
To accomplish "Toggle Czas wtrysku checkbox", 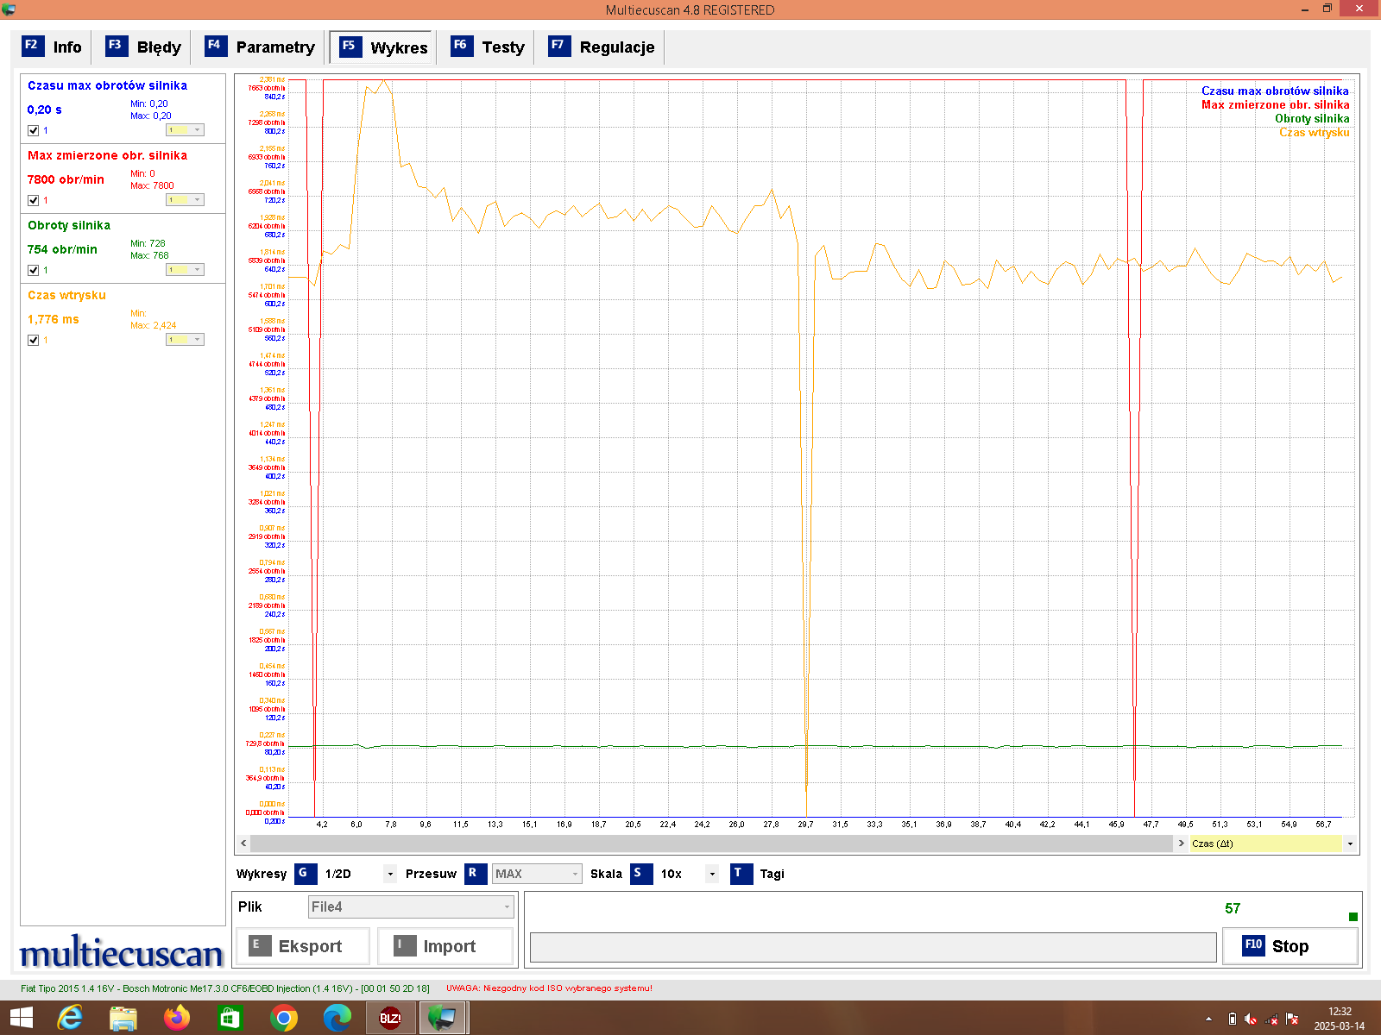I will pyautogui.click(x=34, y=340).
